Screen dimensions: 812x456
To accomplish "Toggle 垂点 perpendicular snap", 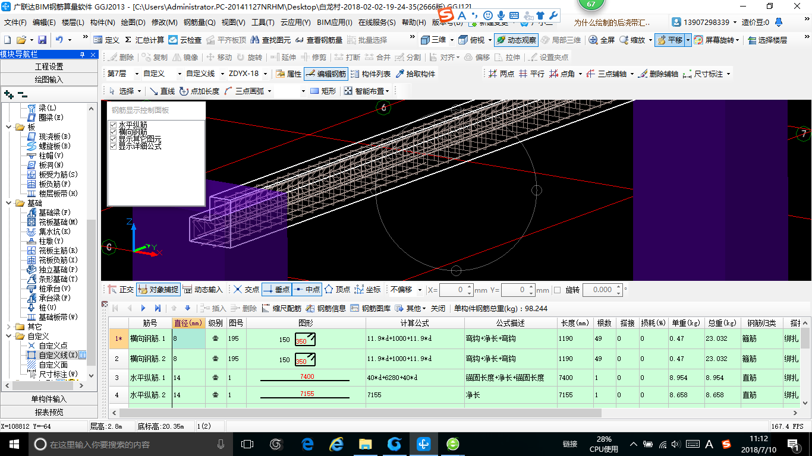I will coord(276,290).
